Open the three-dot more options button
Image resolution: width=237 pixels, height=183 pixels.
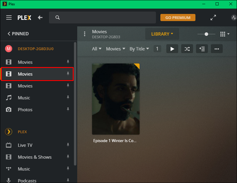[217, 49]
